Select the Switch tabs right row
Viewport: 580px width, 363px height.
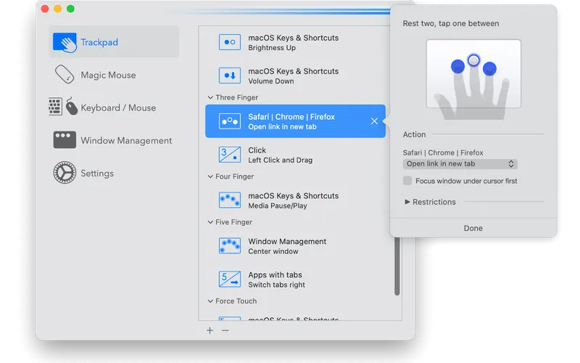[x=295, y=280]
